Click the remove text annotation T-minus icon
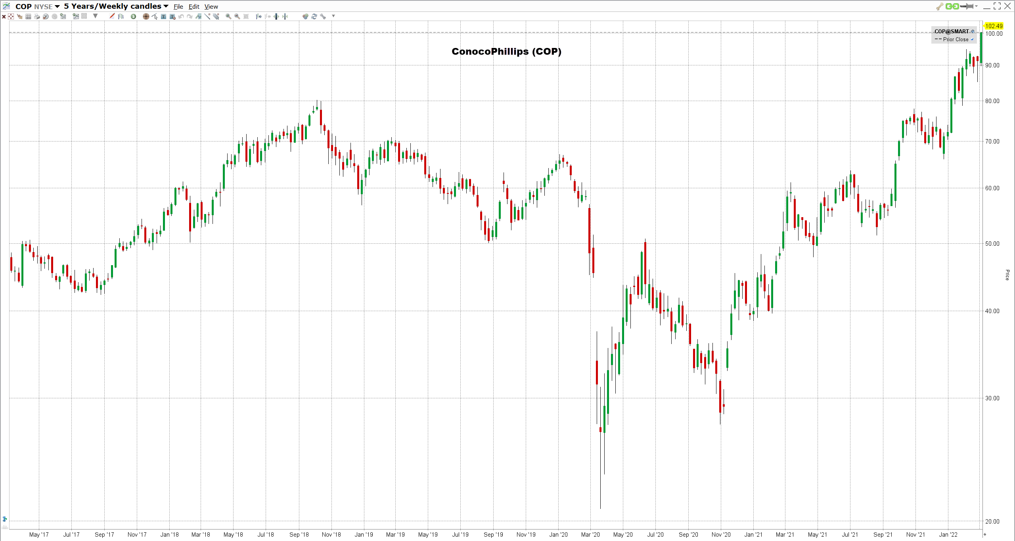This screenshot has height=541, width=1015. click(172, 17)
